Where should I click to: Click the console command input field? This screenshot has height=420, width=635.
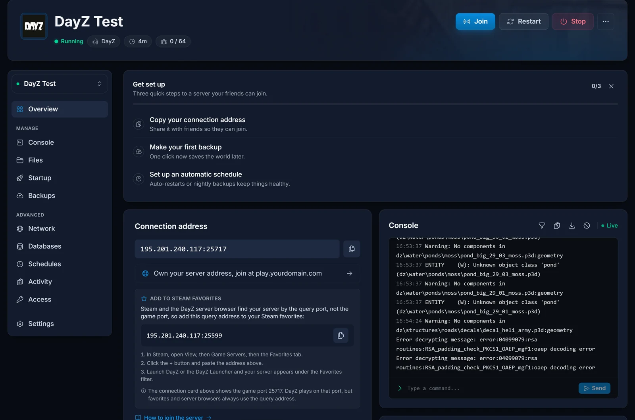coord(490,388)
